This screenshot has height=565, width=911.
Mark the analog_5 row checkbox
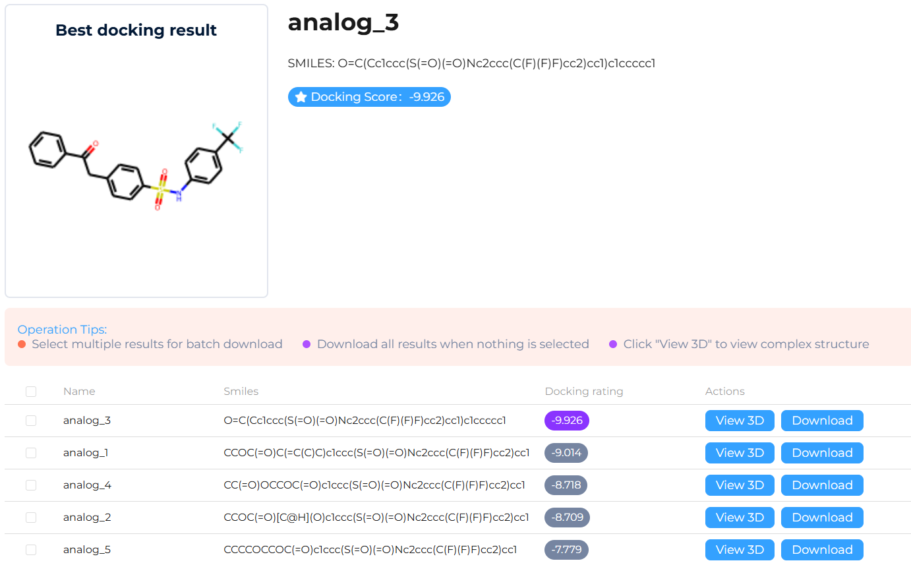(x=31, y=550)
